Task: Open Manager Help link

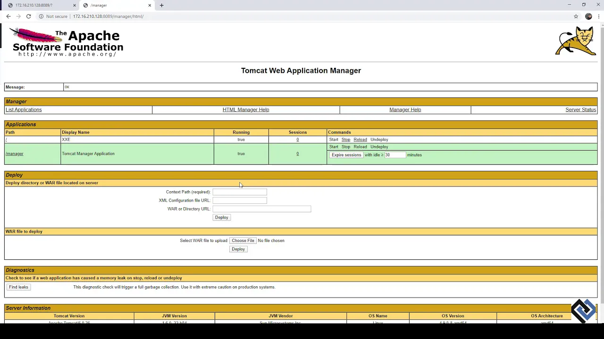Action: (x=405, y=110)
